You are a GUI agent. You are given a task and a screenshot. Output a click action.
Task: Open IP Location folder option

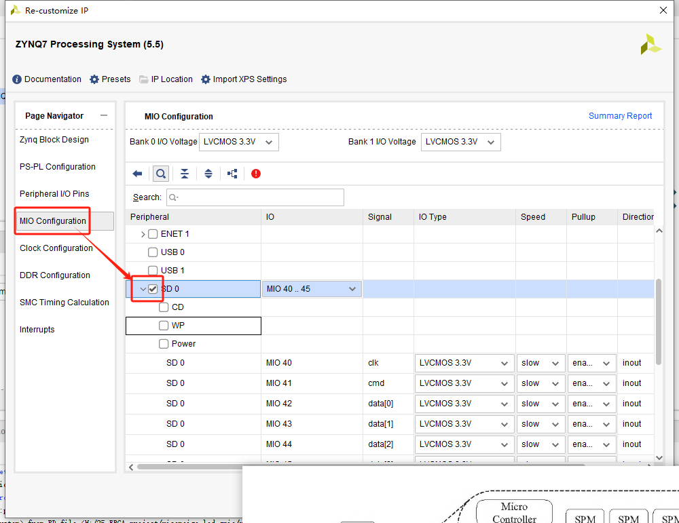(166, 79)
